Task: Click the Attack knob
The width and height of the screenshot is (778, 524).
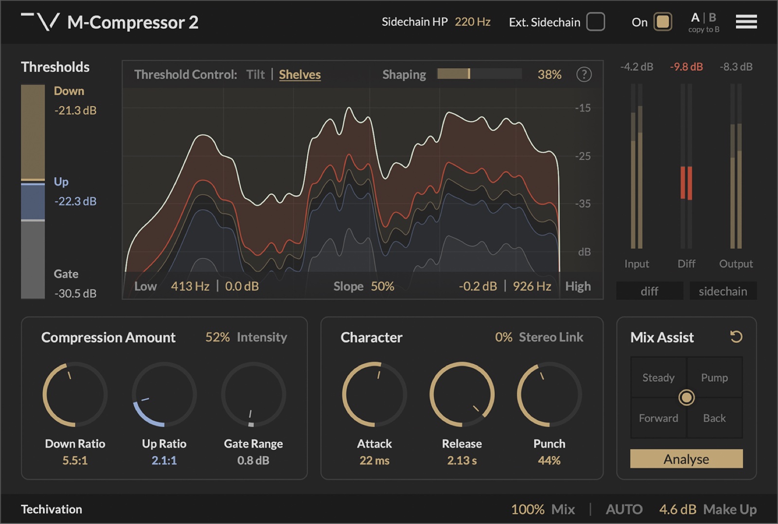Action: [374, 394]
